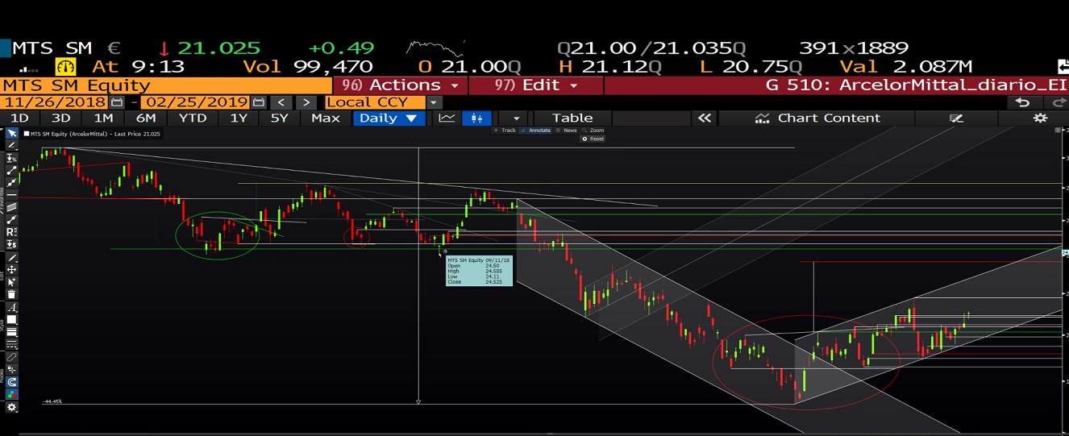
Task: Select the dollar change measurement tool
Action: pos(11,244)
